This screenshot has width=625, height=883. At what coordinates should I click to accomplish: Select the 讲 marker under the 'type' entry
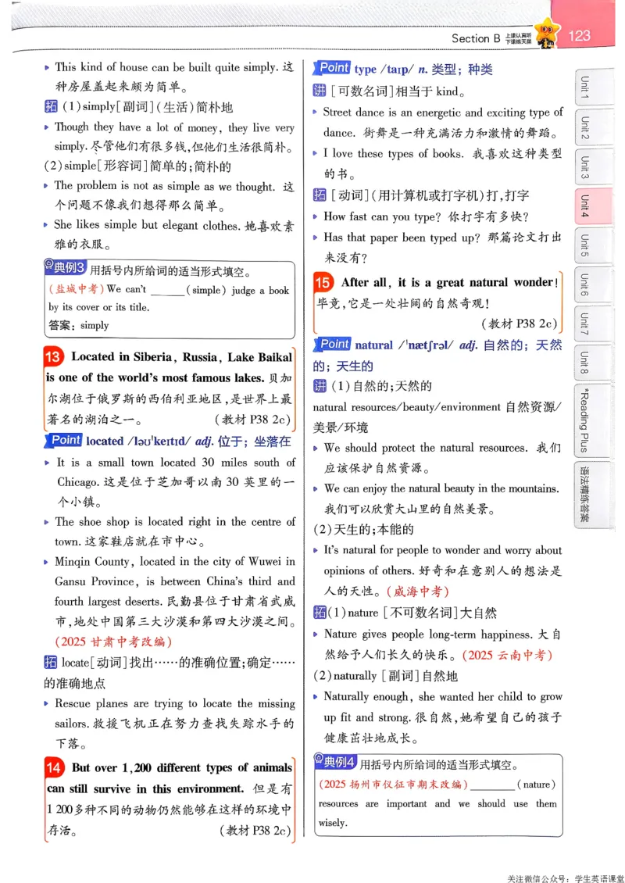click(320, 88)
